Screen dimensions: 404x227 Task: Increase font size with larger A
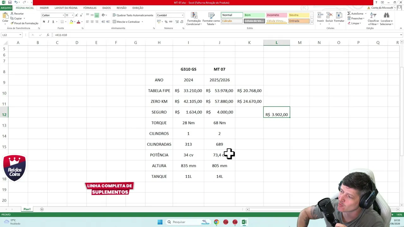point(76,15)
